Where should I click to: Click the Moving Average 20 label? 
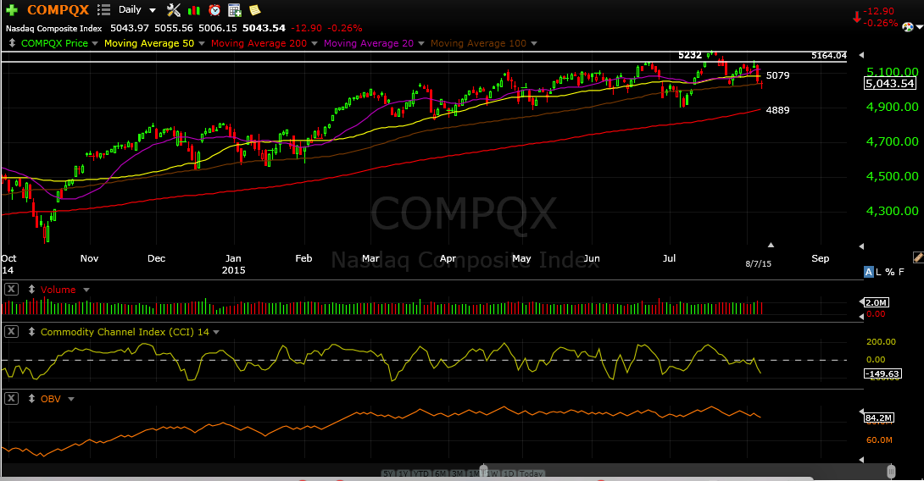[369, 43]
